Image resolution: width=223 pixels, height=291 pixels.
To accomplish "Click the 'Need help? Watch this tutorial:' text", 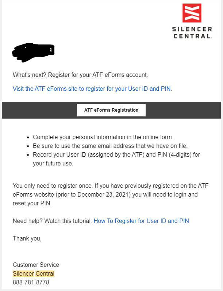I will pos(53,221).
